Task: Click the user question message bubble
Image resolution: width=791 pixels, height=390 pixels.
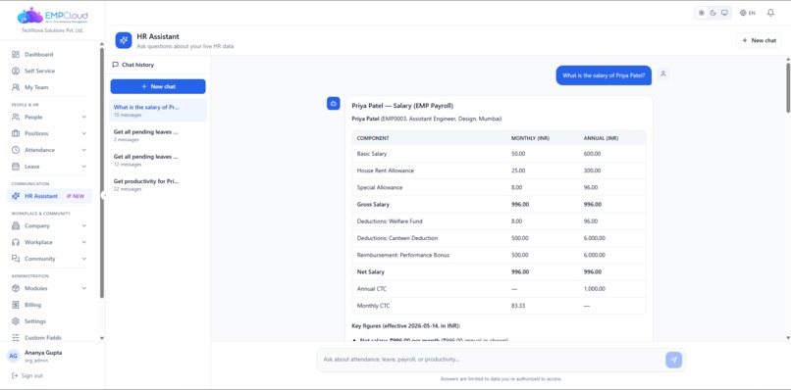Action: (x=604, y=75)
